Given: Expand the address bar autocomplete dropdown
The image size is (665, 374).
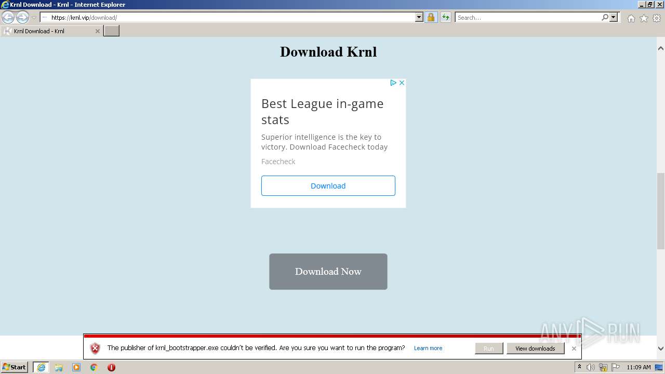Looking at the screenshot, I should point(419,17).
